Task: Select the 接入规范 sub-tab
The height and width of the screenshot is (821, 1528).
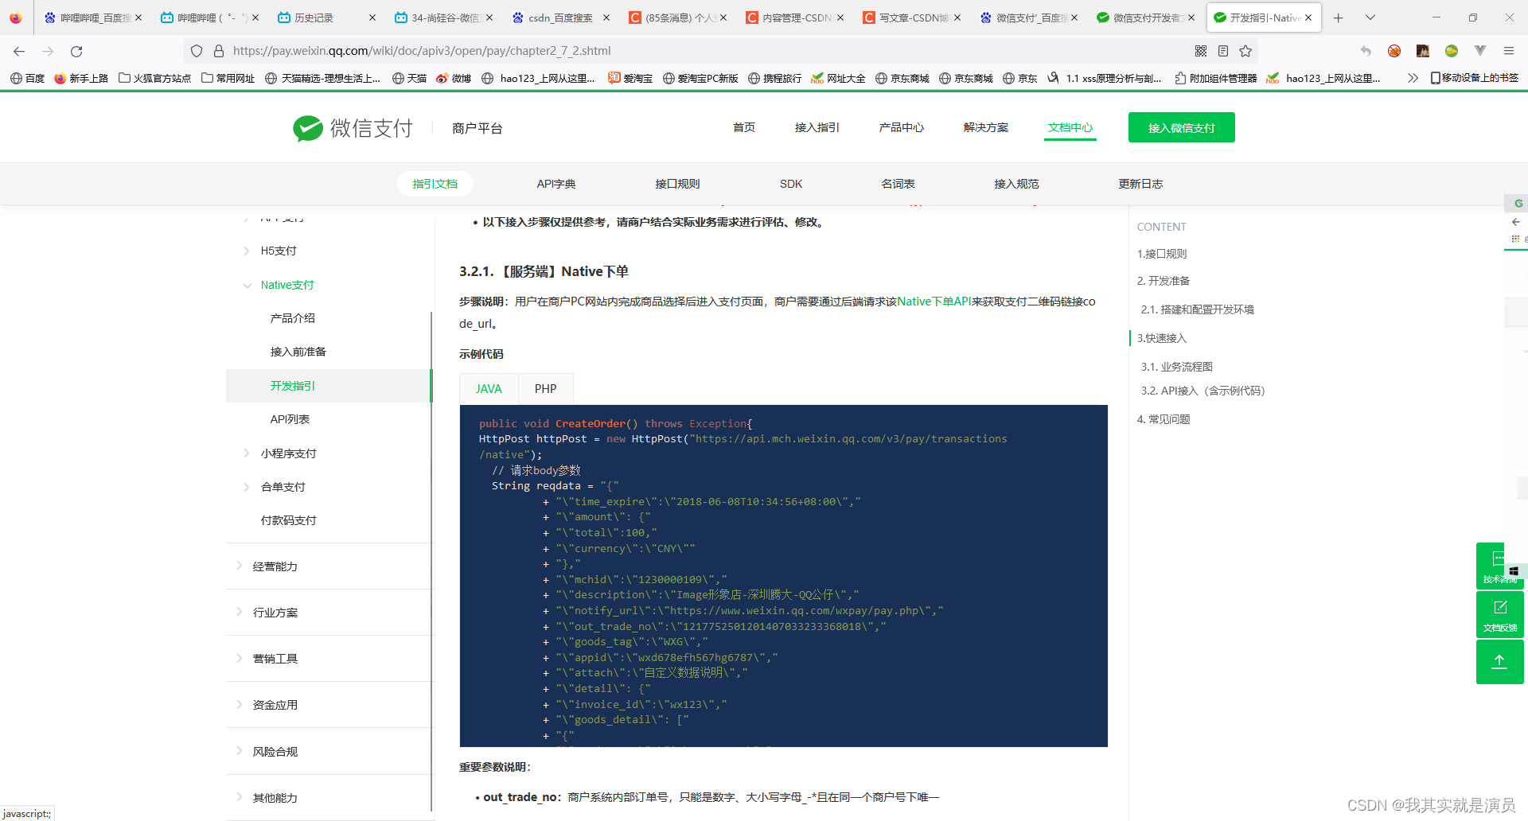Action: tap(1016, 184)
